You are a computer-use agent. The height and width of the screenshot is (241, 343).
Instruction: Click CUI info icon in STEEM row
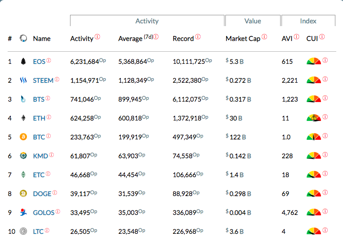[x=325, y=79]
